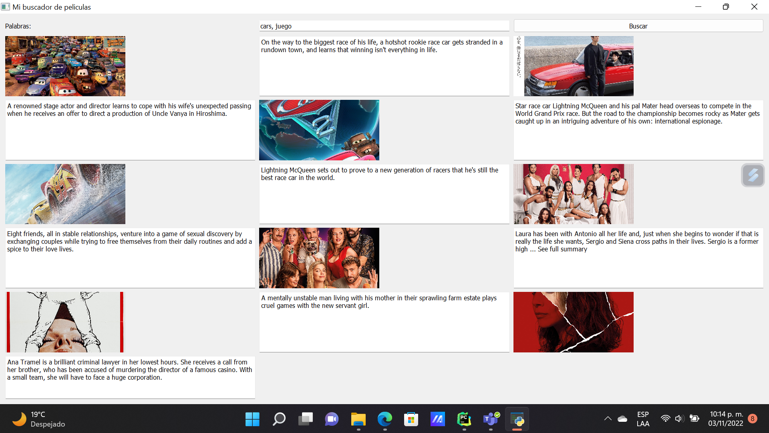The height and width of the screenshot is (433, 769).
Task: Expand hidden system tray icons chevron
Action: click(608, 419)
